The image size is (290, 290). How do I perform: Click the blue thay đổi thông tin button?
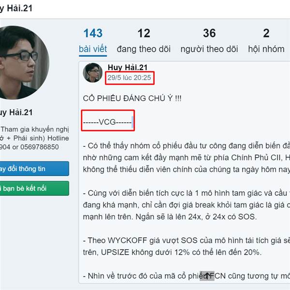(34, 169)
